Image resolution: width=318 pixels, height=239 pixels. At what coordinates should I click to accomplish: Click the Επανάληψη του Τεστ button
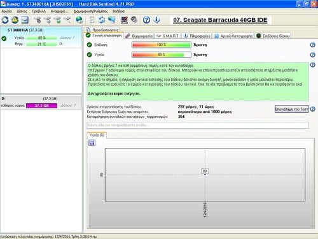pos(292,109)
